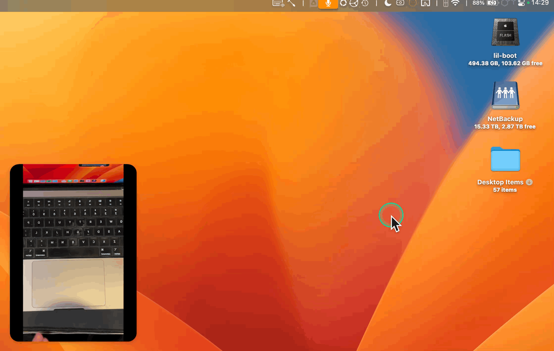Viewport: 554px width, 351px height.
Task: Click the 14:29 clock
Action: point(540,3)
